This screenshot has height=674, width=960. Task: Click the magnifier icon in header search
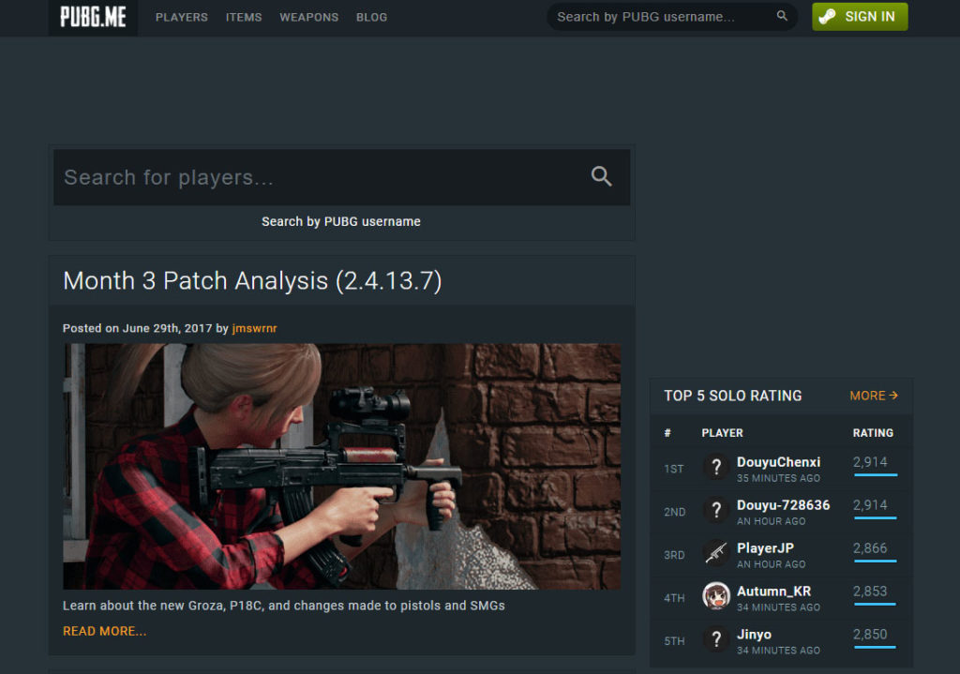(x=783, y=17)
